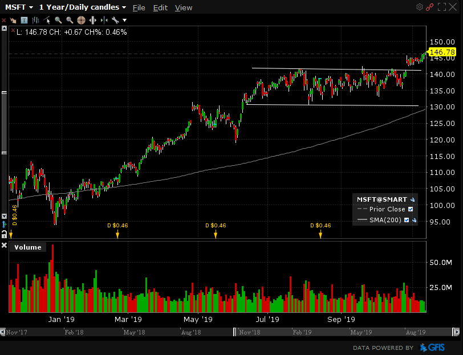
Task: Click the Prior Close legend label
Action: point(387,209)
